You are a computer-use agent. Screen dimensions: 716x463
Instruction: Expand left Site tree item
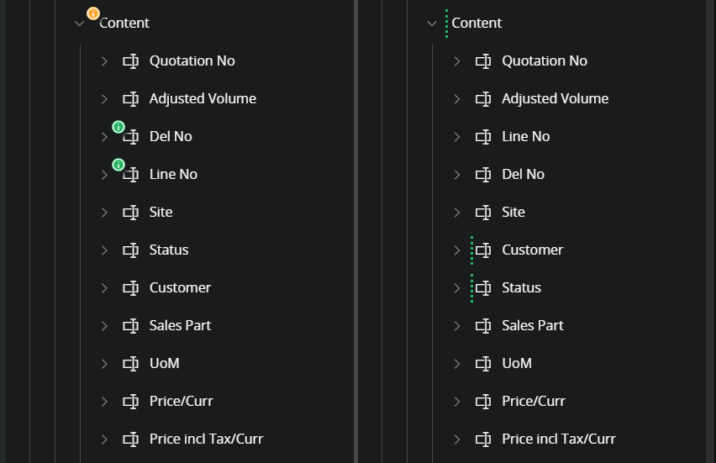coord(104,213)
